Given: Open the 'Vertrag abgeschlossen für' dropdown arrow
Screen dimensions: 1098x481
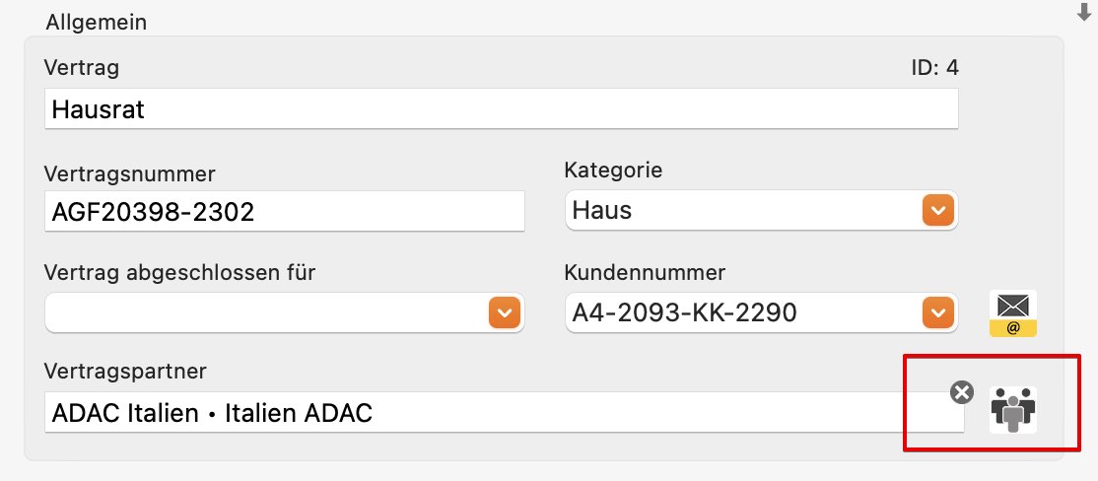Looking at the screenshot, I should [x=505, y=312].
